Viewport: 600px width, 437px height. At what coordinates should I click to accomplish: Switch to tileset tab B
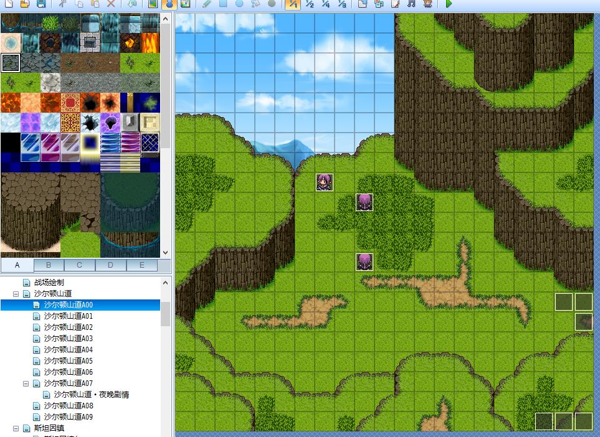[x=49, y=265]
